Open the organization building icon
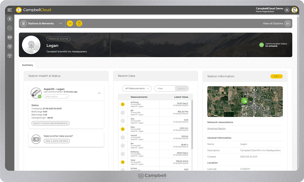This screenshot has height=182, width=304. click(287, 10)
